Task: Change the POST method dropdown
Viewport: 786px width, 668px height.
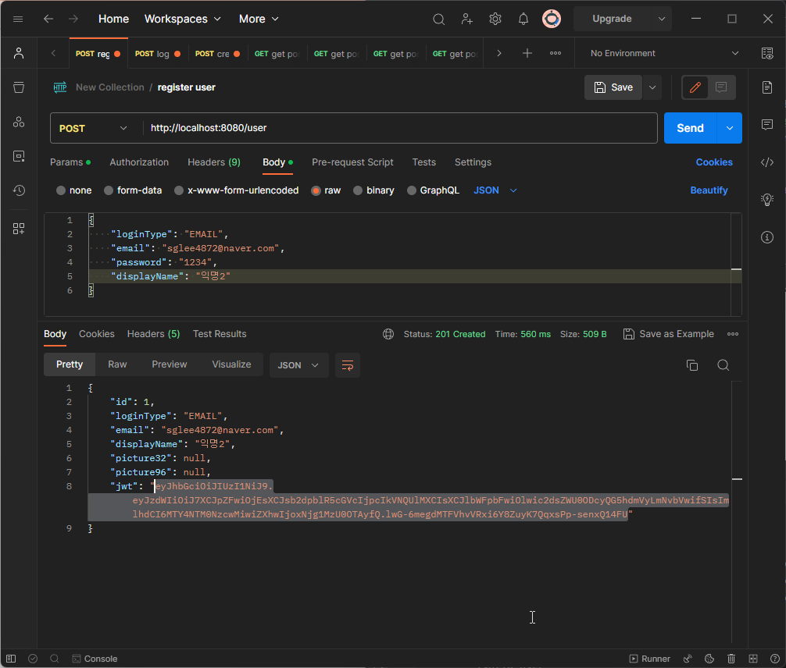Action: [93, 128]
